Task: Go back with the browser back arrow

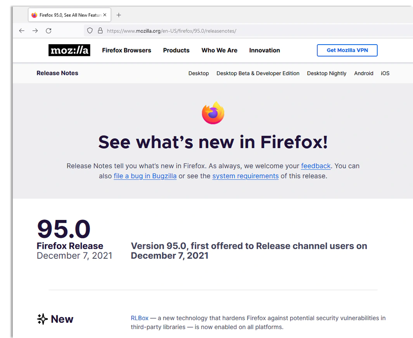Action: point(22,31)
